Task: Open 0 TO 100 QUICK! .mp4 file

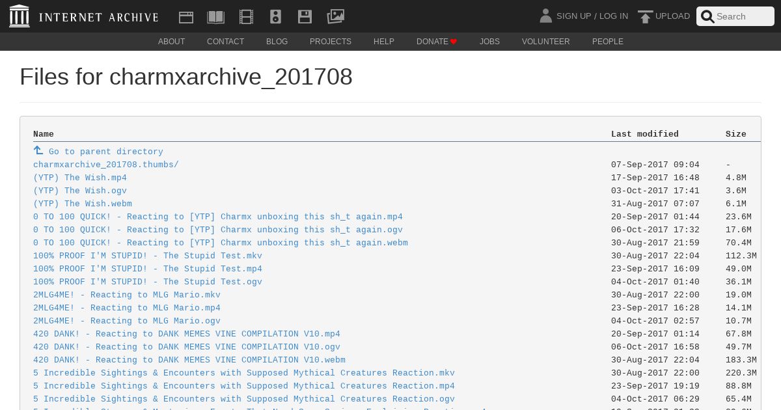Action: 218,217
